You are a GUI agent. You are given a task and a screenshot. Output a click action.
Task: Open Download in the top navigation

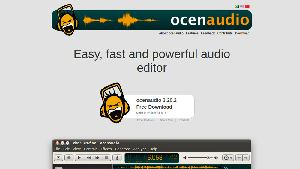coord(242,33)
